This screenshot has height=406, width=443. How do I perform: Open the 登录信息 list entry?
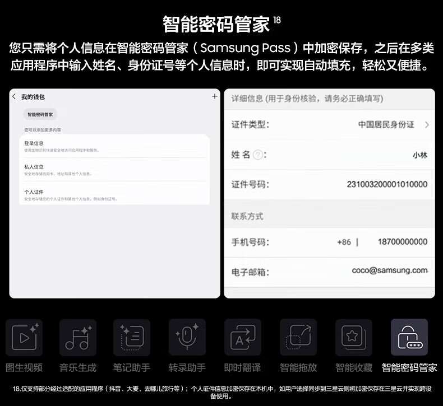coord(114,146)
